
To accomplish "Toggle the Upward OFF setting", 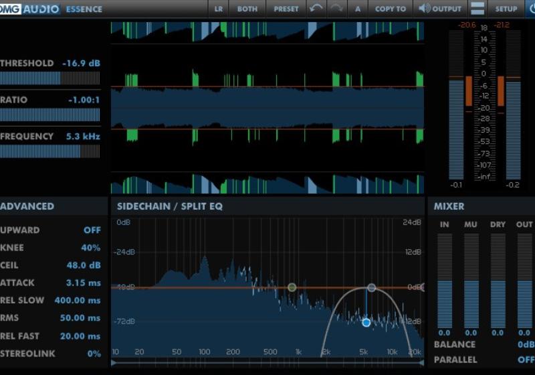I will pyautogui.click(x=92, y=230).
